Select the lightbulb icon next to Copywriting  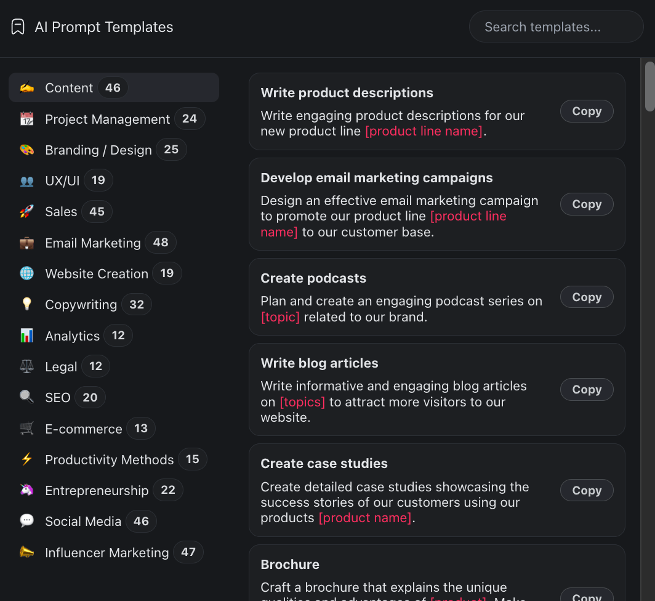pyautogui.click(x=27, y=304)
